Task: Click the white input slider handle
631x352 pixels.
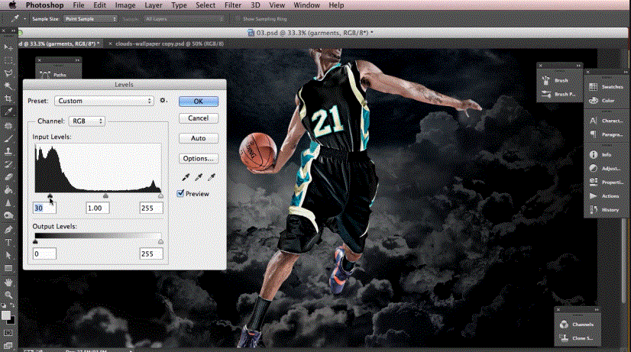Action: 160,196
